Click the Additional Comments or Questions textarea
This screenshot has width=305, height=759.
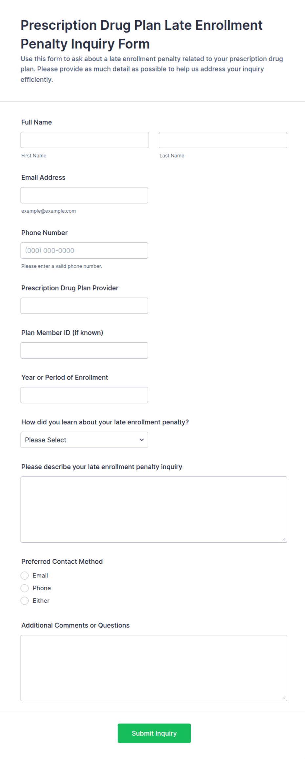pos(154,668)
